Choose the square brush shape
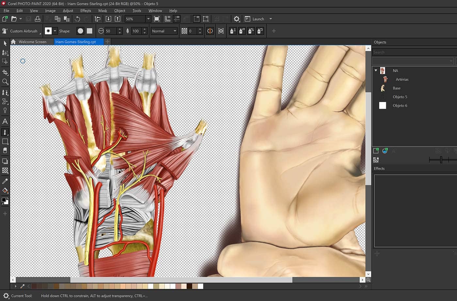 pyautogui.click(x=89, y=31)
